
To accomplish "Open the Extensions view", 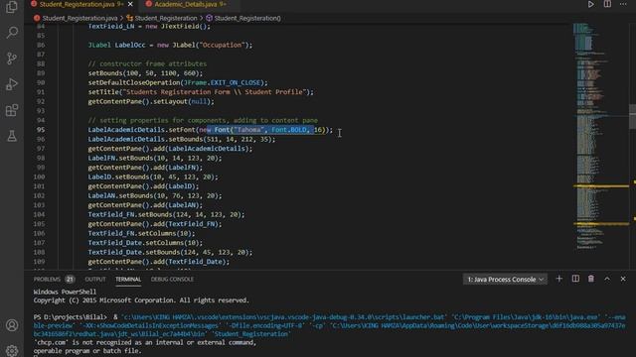I will pos(12,110).
